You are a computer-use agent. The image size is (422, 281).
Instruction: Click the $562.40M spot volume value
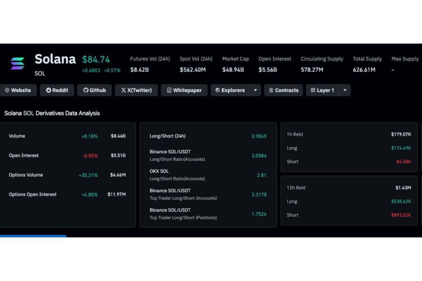pos(193,70)
